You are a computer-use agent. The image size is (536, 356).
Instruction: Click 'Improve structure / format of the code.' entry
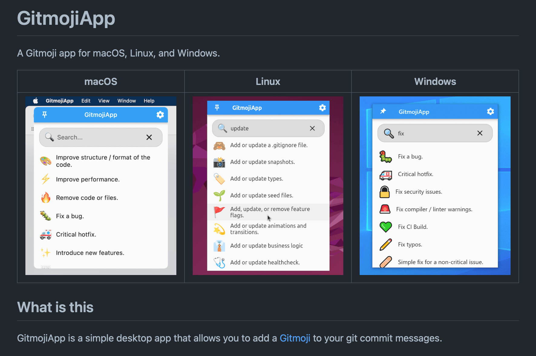tap(103, 161)
